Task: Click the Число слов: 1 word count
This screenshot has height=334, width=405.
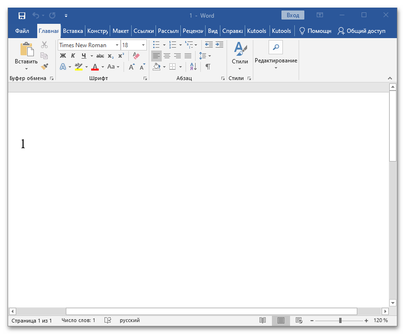Action: tap(78, 321)
